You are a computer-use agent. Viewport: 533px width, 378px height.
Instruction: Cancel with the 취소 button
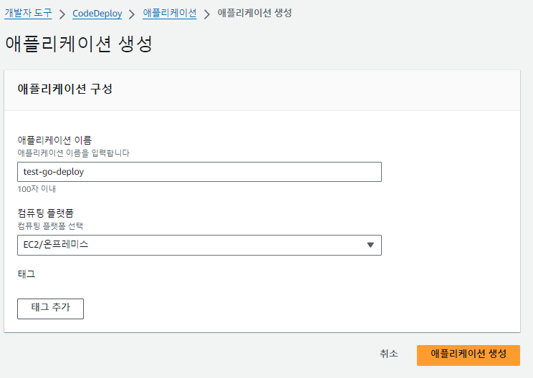[389, 354]
